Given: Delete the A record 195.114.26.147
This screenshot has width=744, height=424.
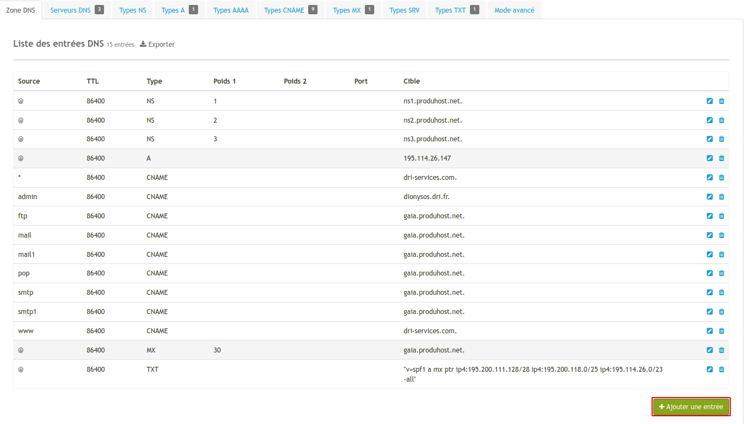Looking at the screenshot, I should [721, 158].
